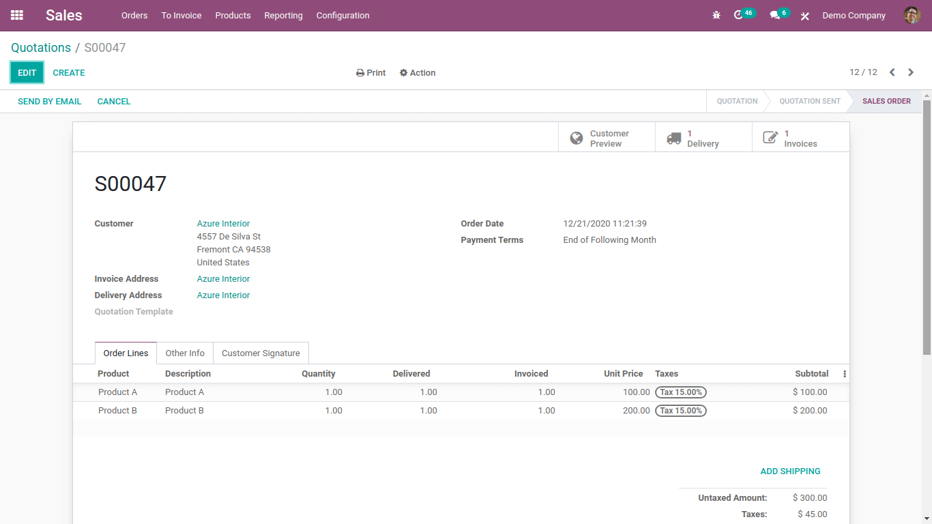
Task: Click Tax 15.00% tag on Product A row
Action: pyautogui.click(x=681, y=392)
